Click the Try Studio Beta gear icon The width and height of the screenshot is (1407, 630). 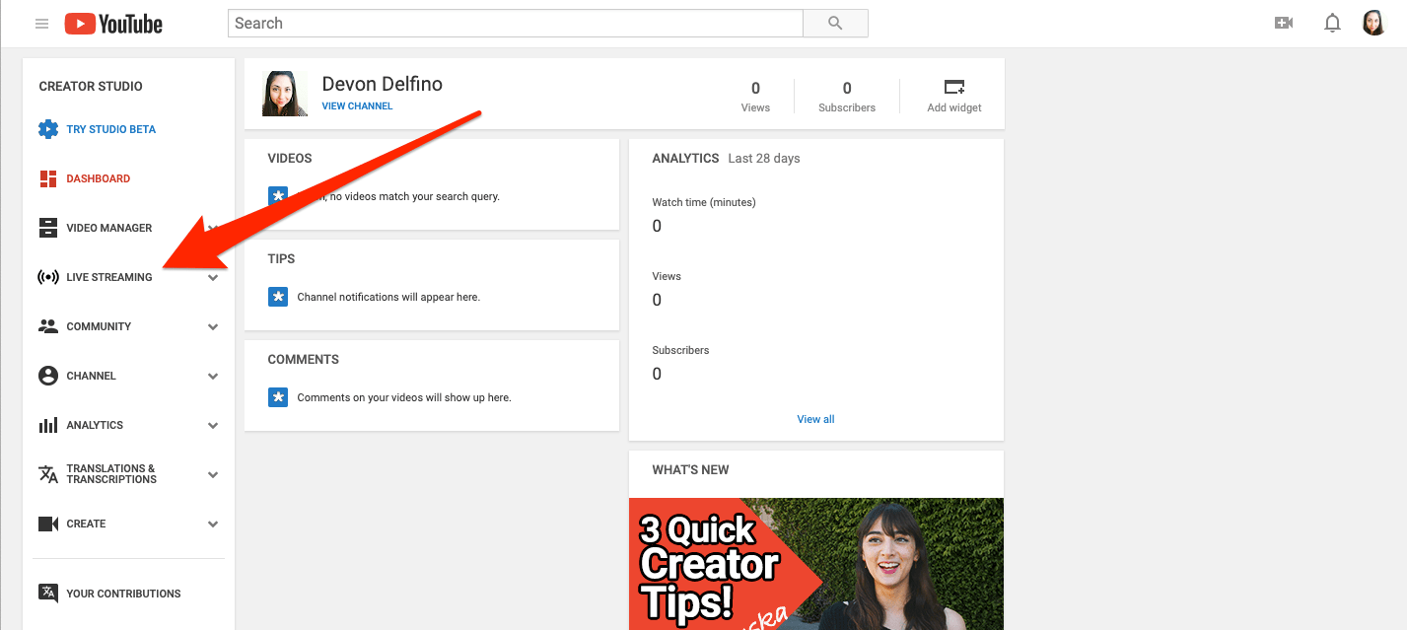[48, 129]
